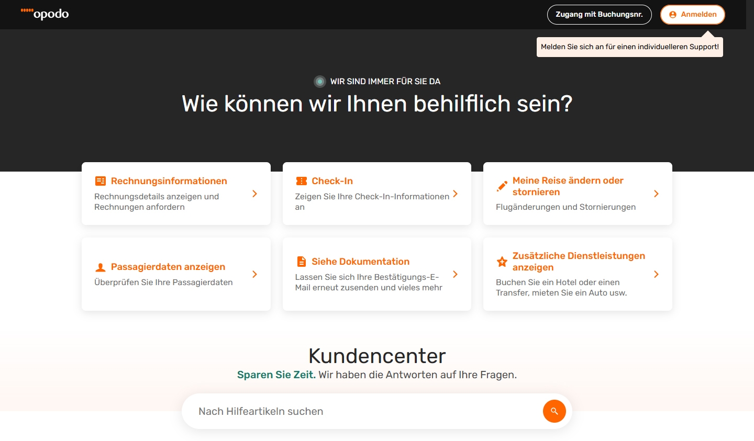This screenshot has height=441, width=754.
Task: Select the pencil icon for Reise ändern
Action: 502,185
